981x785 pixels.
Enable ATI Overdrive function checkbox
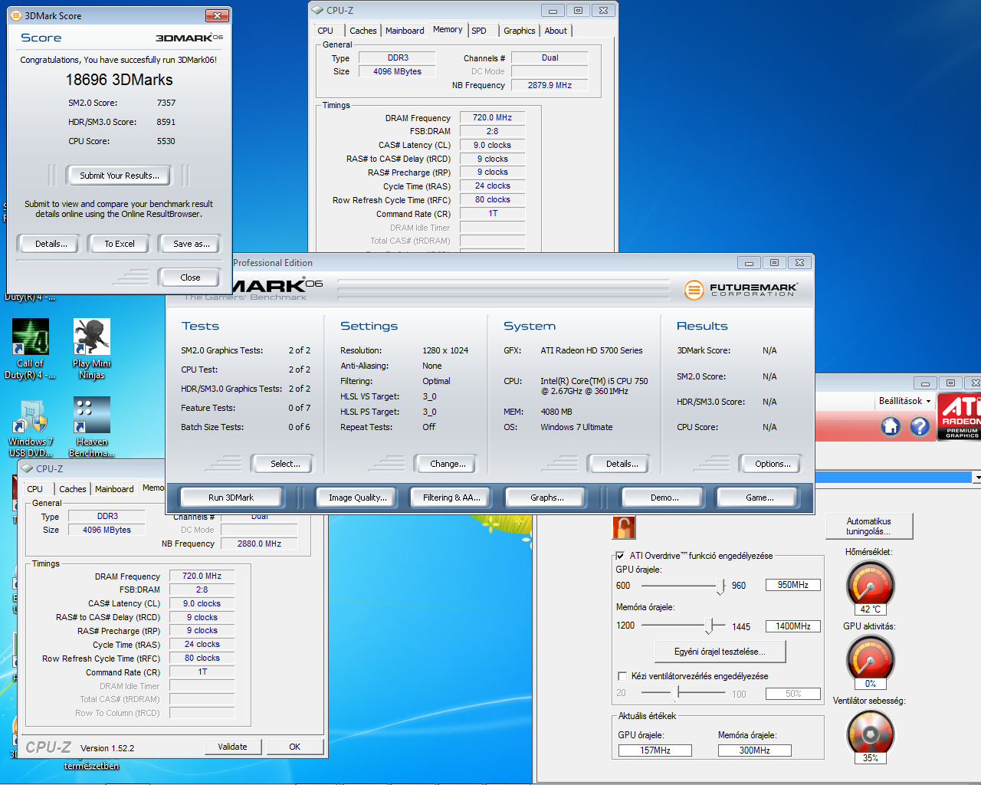click(620, 556)
